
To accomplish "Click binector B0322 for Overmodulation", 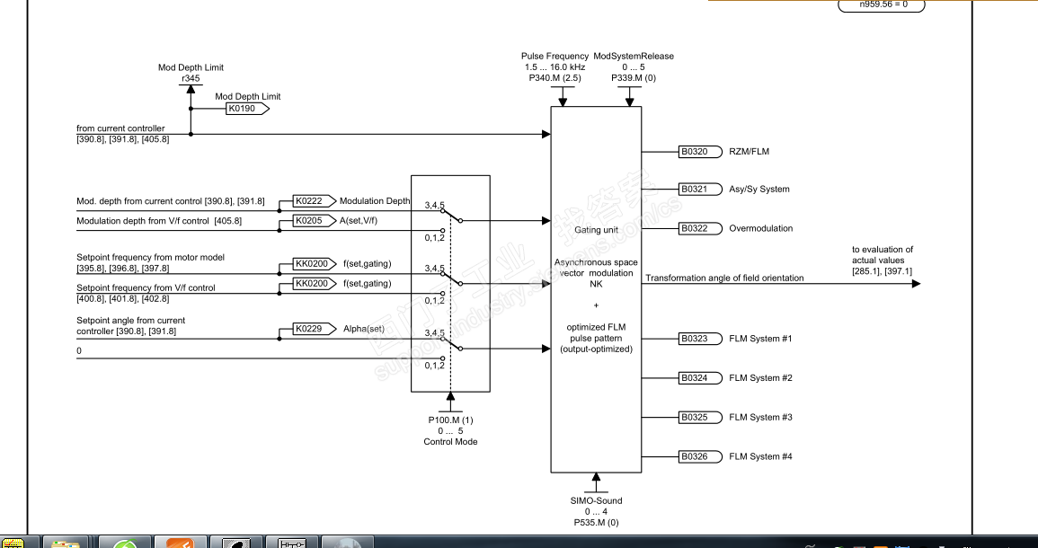I will (698, 228).
